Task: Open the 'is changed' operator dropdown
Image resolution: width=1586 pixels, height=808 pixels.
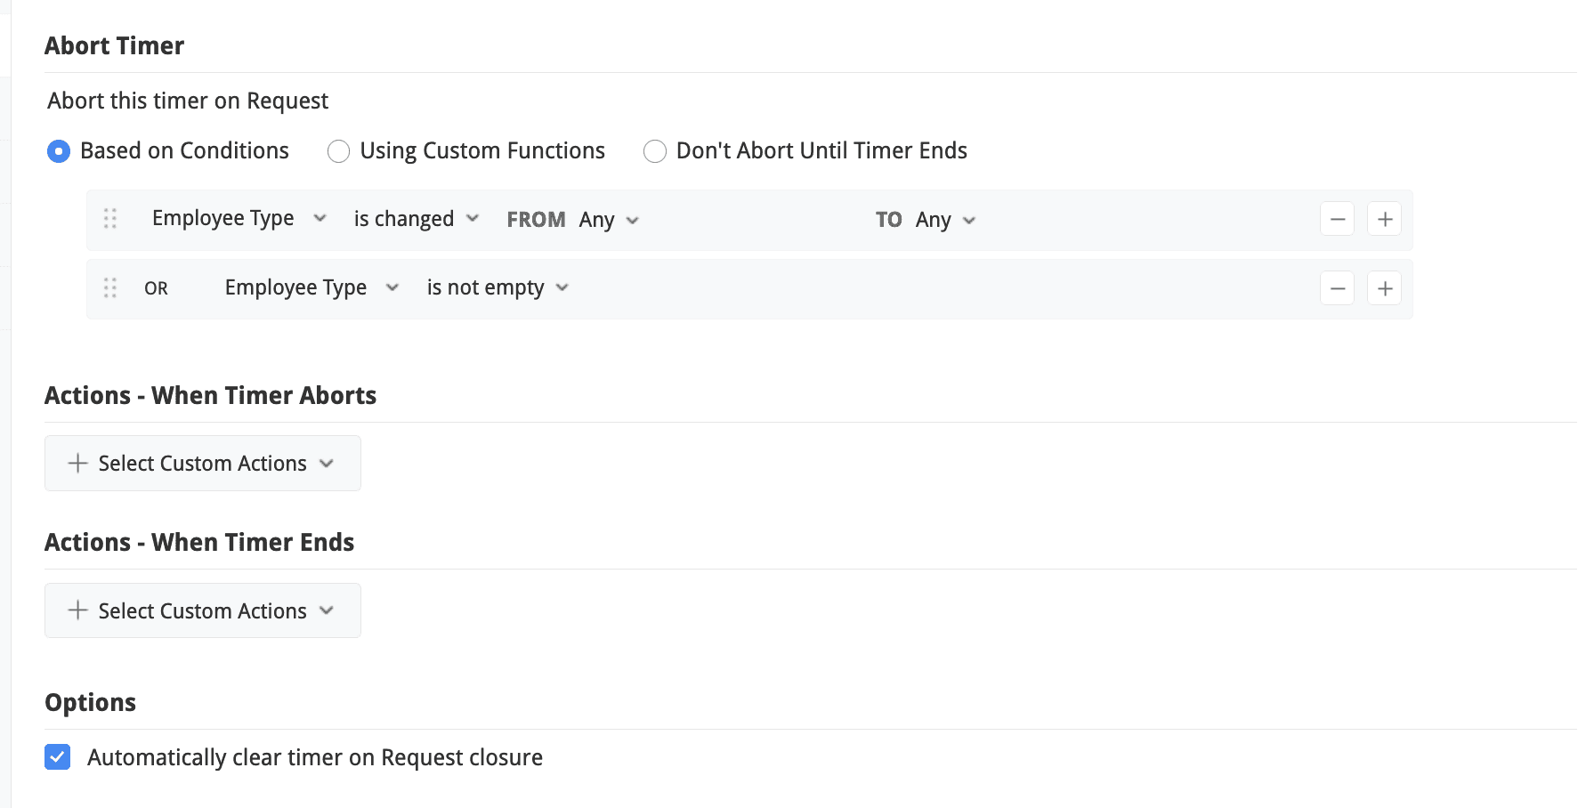Action: point(416,219)
